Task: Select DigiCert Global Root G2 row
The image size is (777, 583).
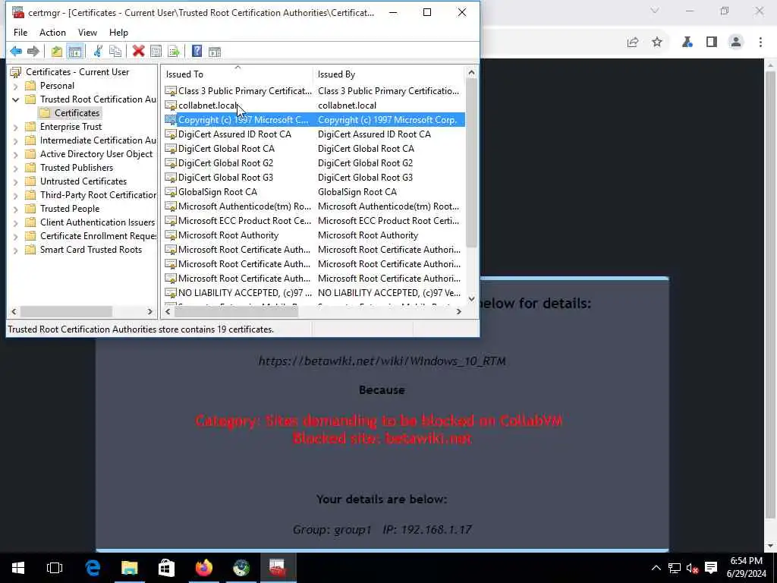Action: click(314, 162)
